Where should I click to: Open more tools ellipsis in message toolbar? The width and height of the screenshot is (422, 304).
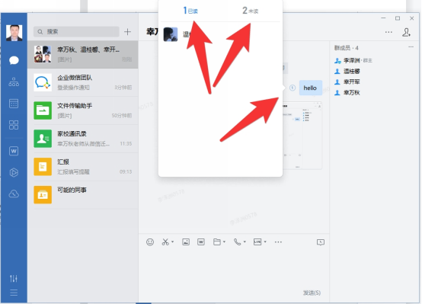[278, 242]
